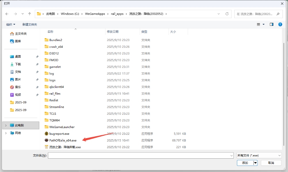
Task: Change the view layout icon
Action: pyautogui.click(x=258, y=24)
